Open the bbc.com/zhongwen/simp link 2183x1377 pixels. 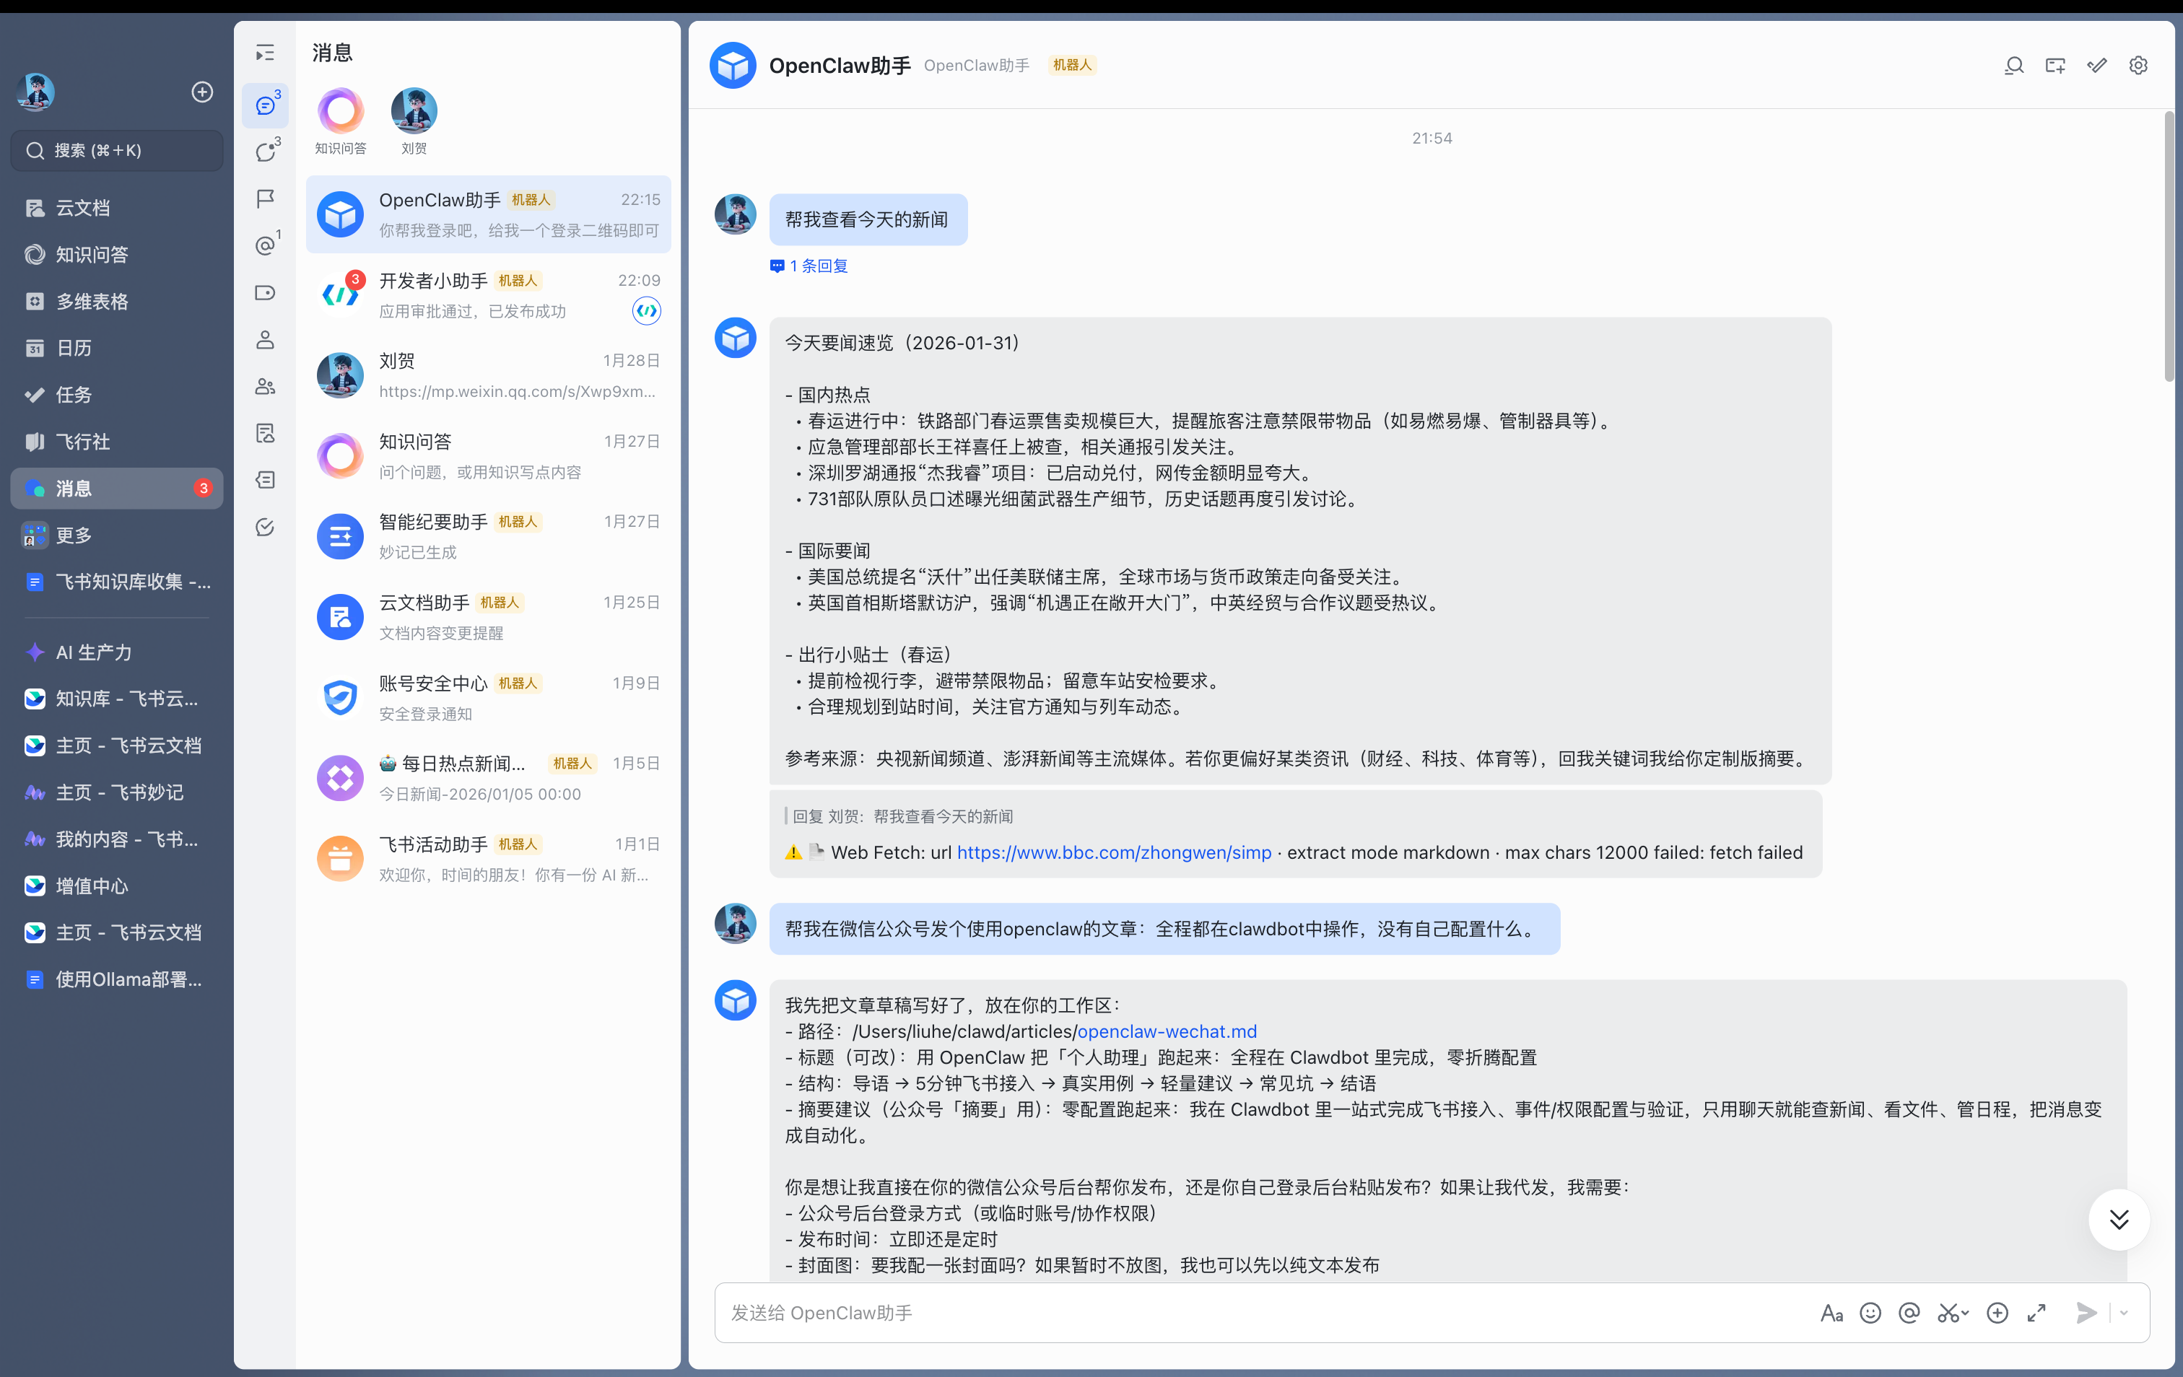tap(1114, 852)
